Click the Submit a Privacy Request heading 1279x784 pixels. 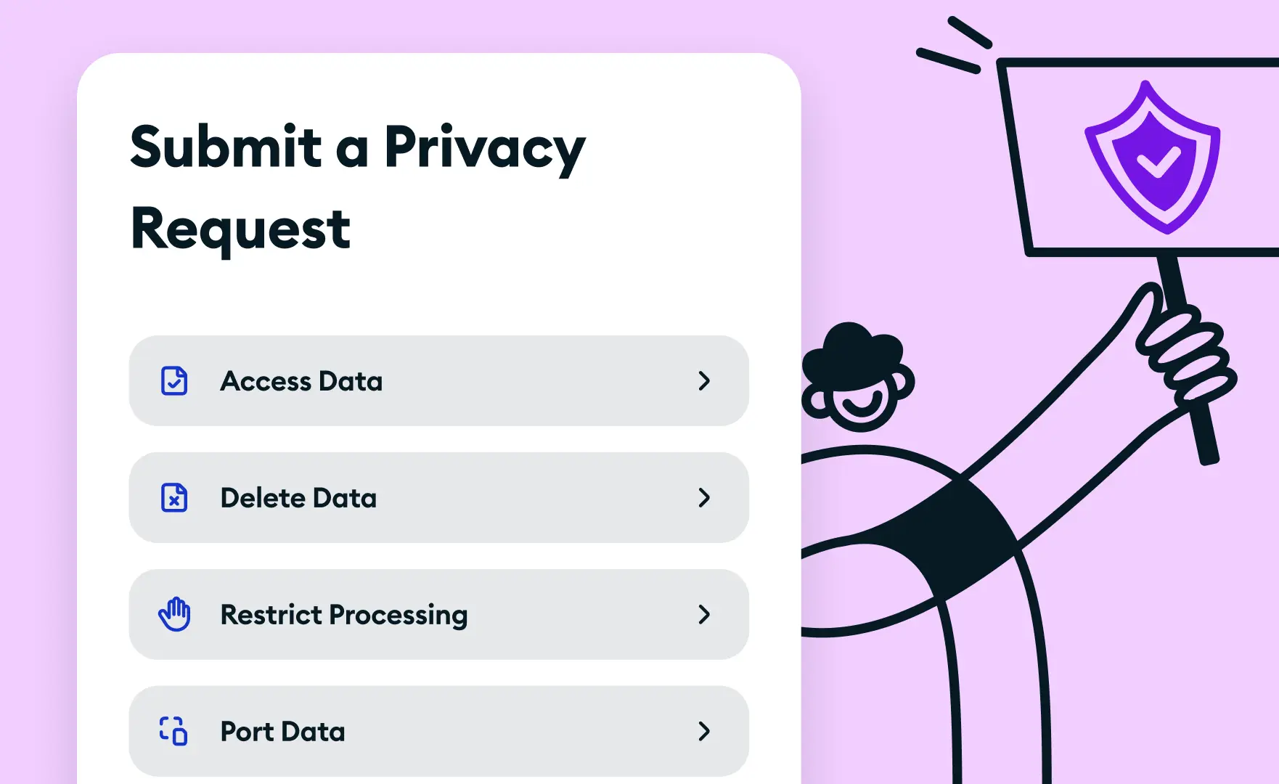(357, 185)
